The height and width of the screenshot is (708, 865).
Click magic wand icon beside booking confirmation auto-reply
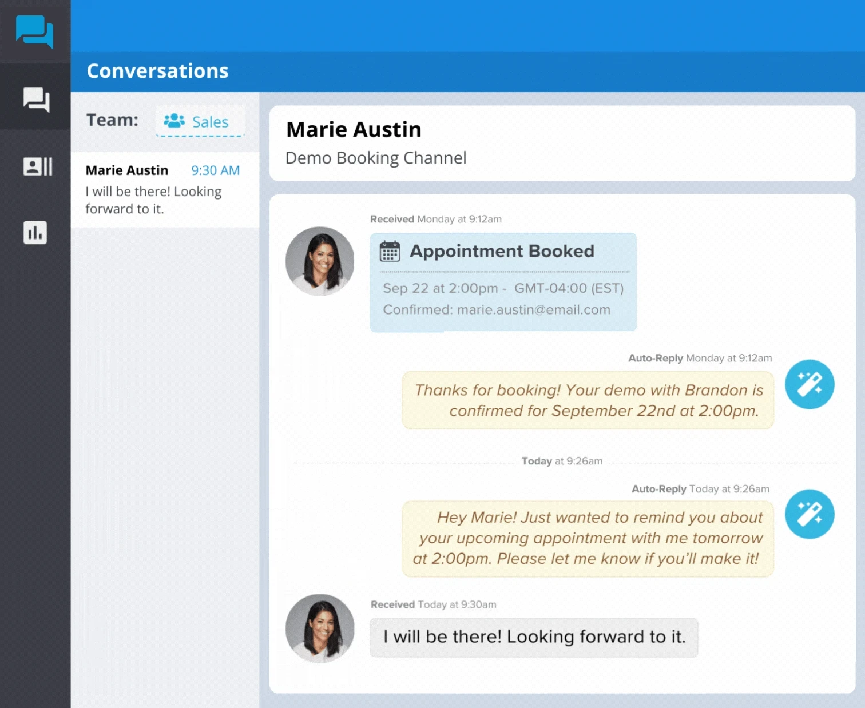tap(809, 384)
